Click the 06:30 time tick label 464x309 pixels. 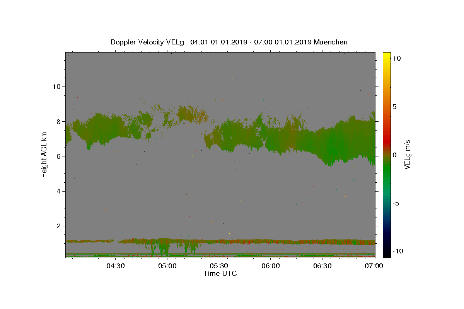tap(322, 266)
